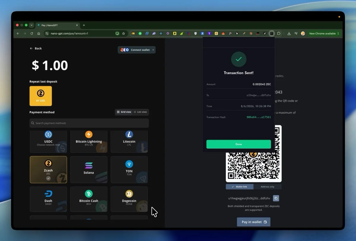Select the Address only QR option
Image resolution: width=356 pixels, height=241 pixels.
tap(267, 187)
